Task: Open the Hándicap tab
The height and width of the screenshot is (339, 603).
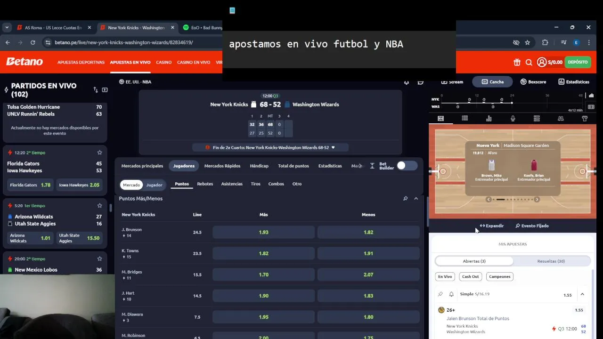Action: pos(259,166)
